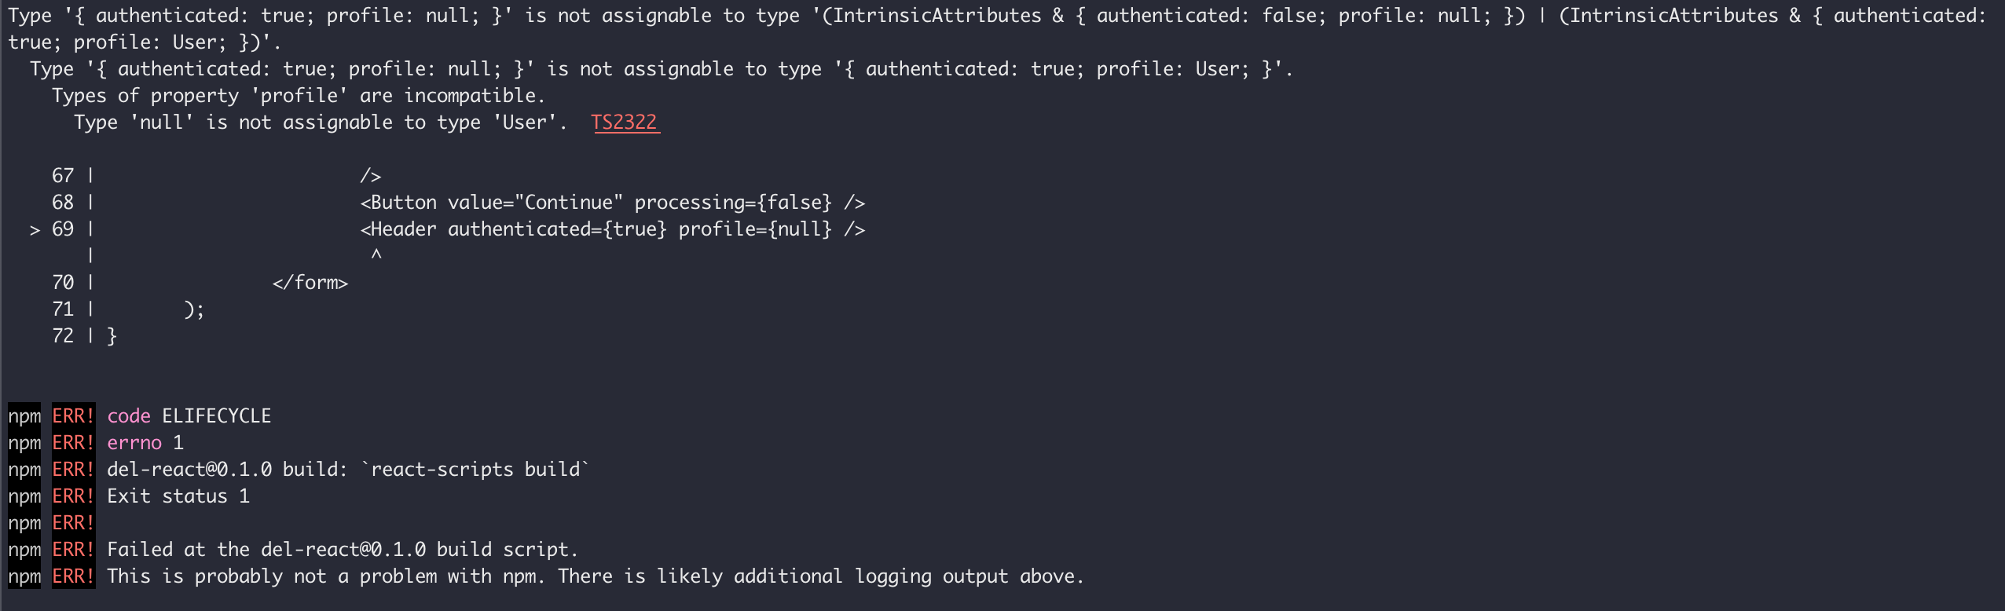Screen dimensions: 2005x611
Task: Click the first red ERR! badge
Action: pos(73,416)
